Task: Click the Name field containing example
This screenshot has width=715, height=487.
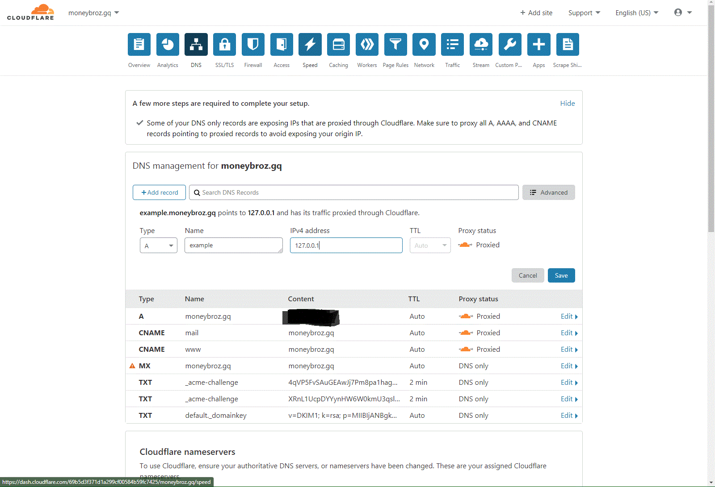Action: 234,246
